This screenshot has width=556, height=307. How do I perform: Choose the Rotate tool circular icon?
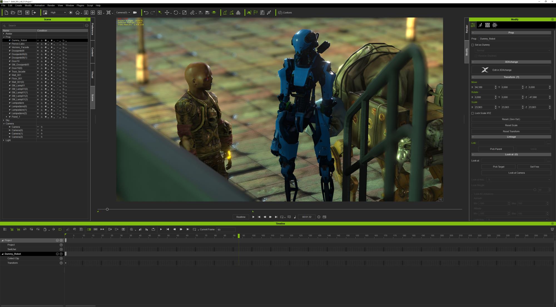pos(176,13)
